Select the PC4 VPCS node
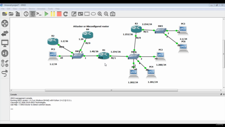 click(x=151, y=74)
